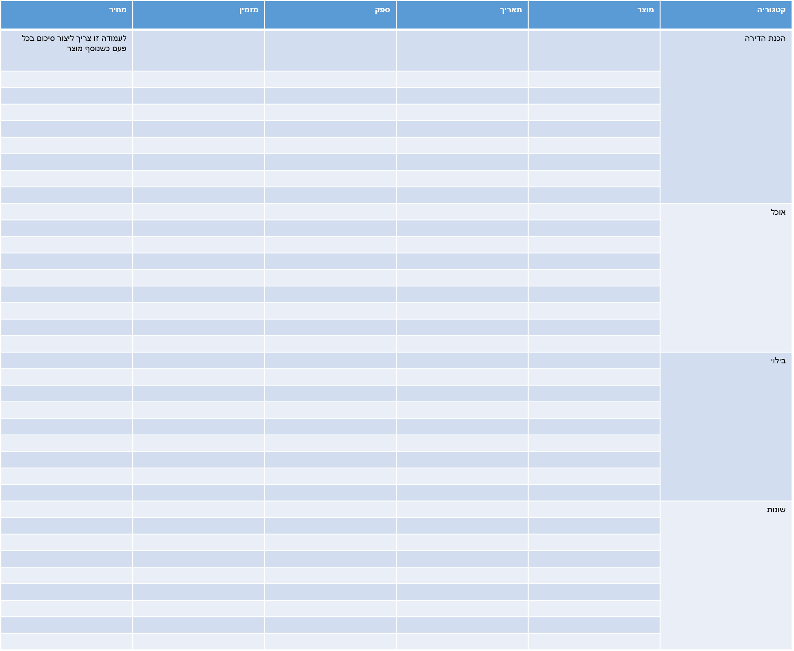Click the ספק column header

tap(330, 15)
